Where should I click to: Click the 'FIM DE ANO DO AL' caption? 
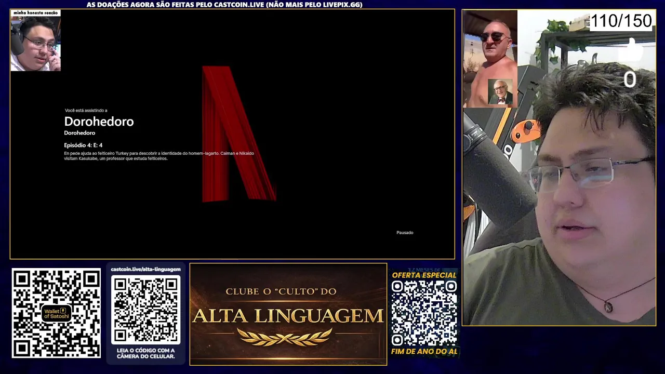424,352
